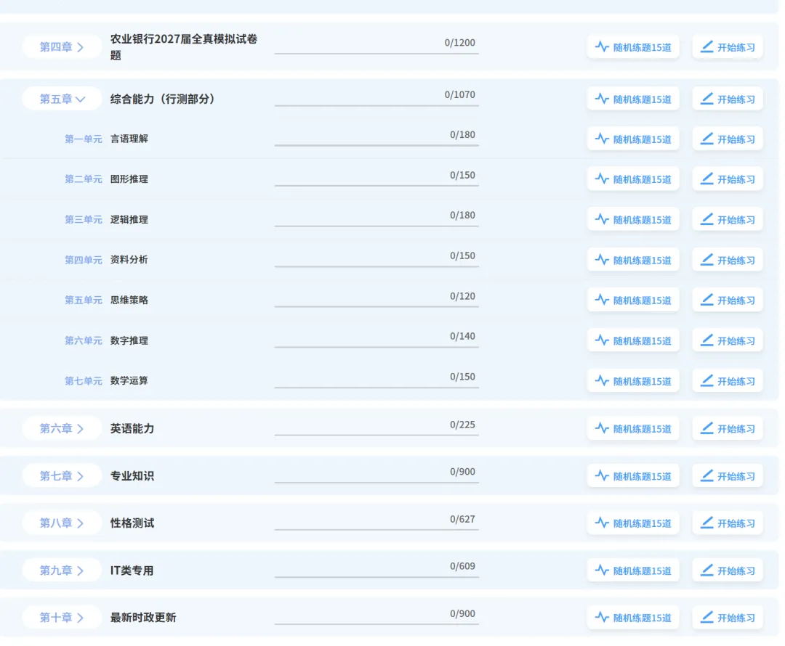Expand the 第七章 专业知识 chapter
Image resolution: width=785 pixels, height=646 pixels.
[62, 476]
